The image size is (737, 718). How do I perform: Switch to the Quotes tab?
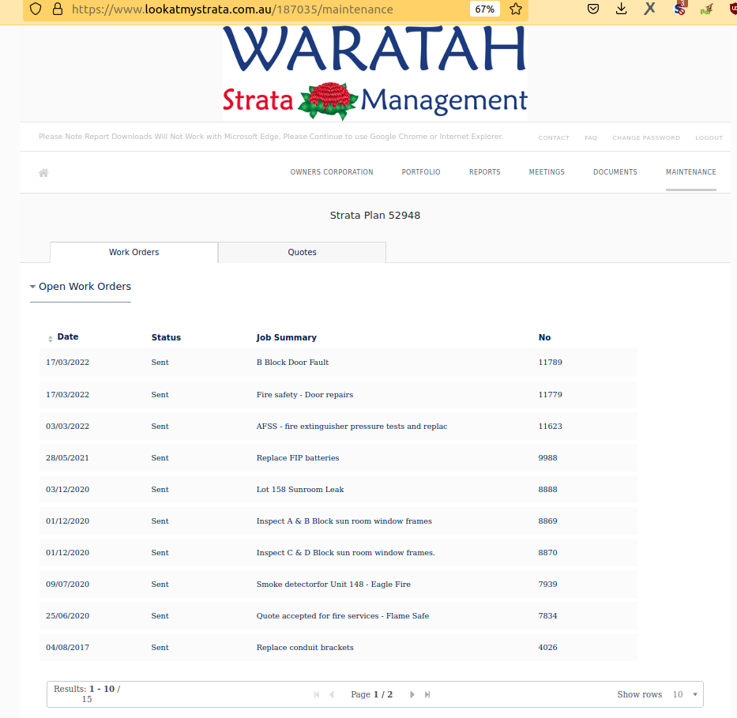[x=303, y=252]
